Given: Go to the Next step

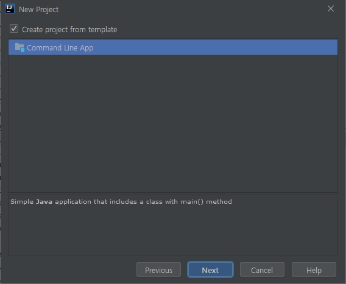Looking at the screenshot, I should click(210, 269).
